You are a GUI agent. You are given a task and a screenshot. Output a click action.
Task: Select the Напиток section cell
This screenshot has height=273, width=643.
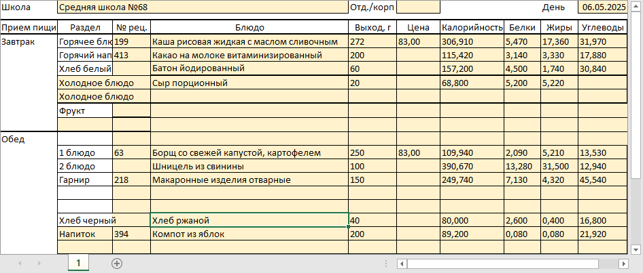85,234
